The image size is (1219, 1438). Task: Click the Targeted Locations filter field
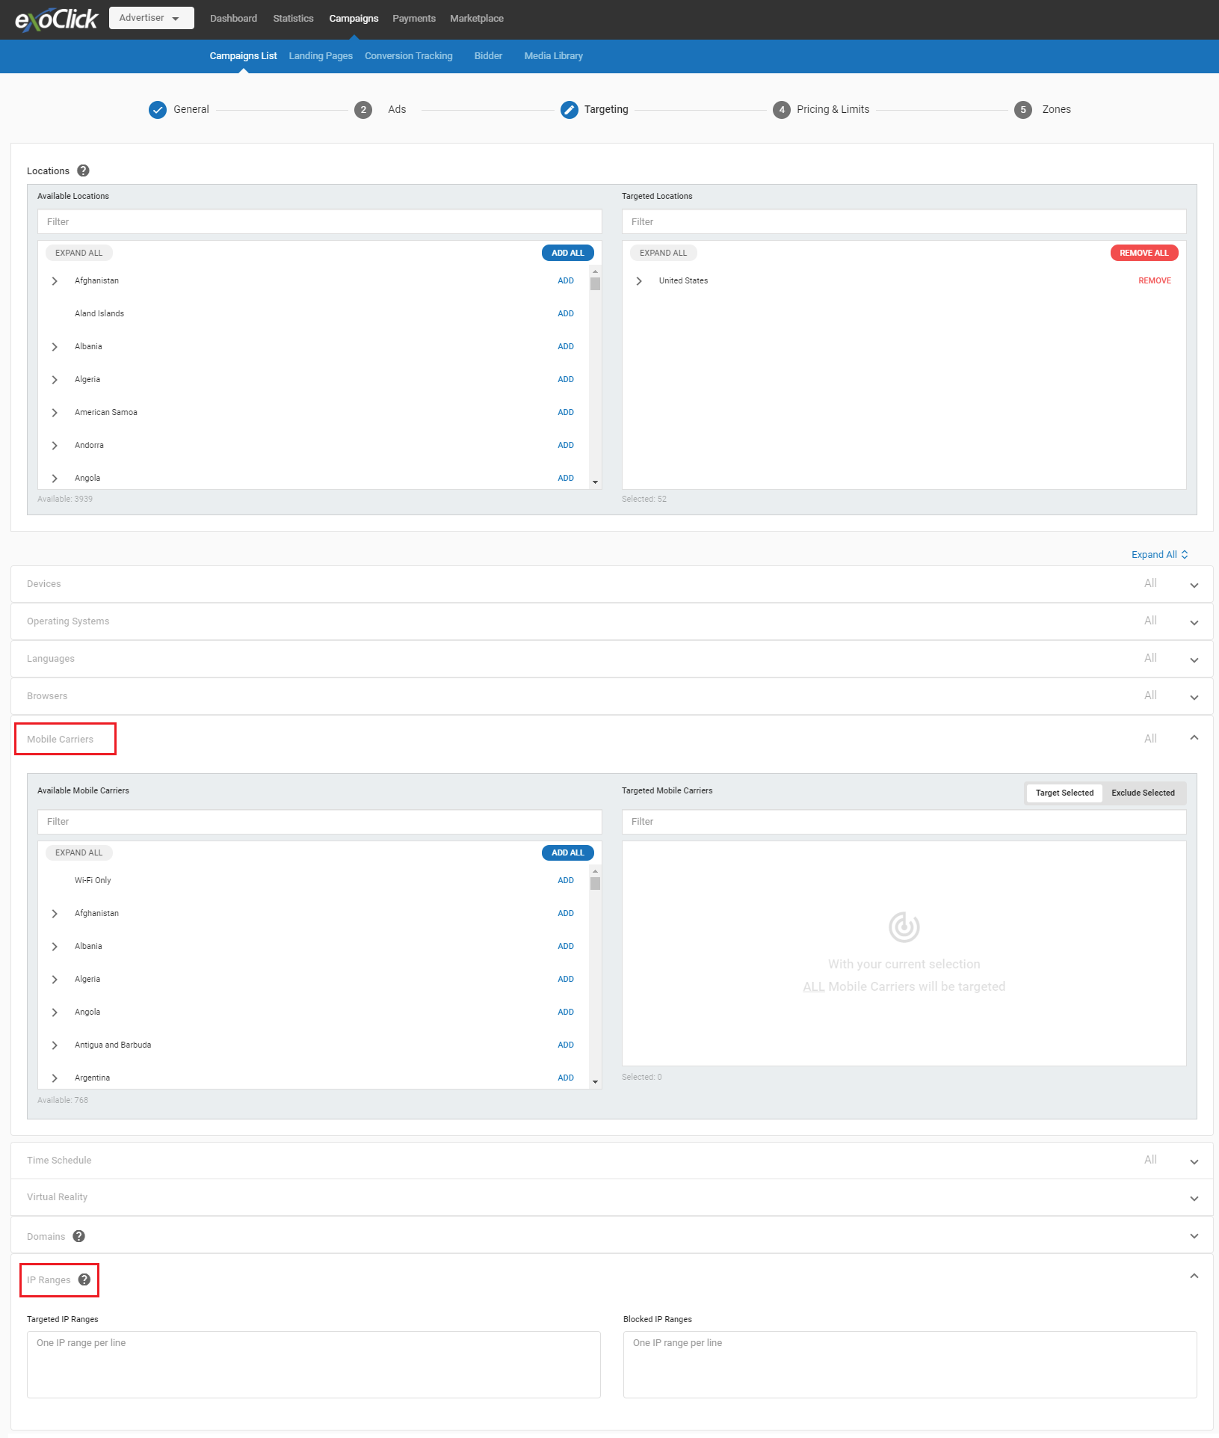point(904,222)
